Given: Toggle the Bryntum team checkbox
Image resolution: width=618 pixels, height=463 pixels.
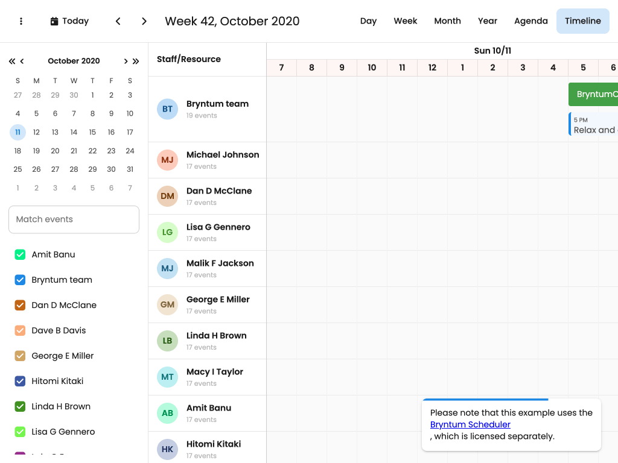Looking at the screenshot, I should (20, 280).
